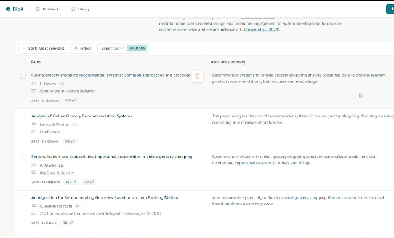Click author icon beside Lamiyah Khattar

[34, 124]
